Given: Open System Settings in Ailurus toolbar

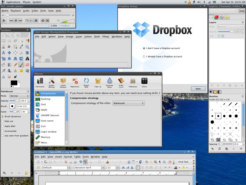Looking at the screenshot, I should point(52,82).
